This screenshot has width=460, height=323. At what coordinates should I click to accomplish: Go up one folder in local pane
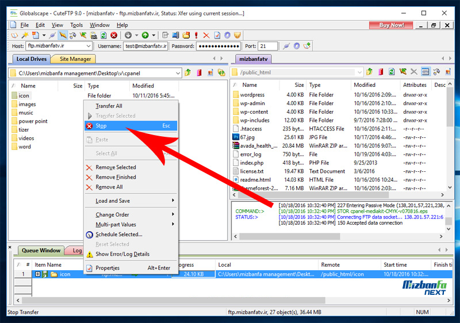[x=188, y=72]
